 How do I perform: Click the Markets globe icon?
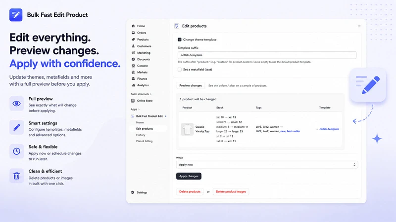[x=133, y=72]
